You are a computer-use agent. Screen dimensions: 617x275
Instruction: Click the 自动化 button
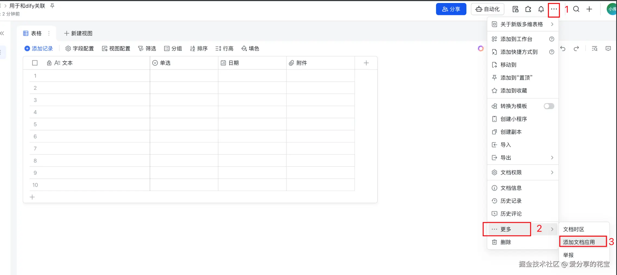point(487,9)
